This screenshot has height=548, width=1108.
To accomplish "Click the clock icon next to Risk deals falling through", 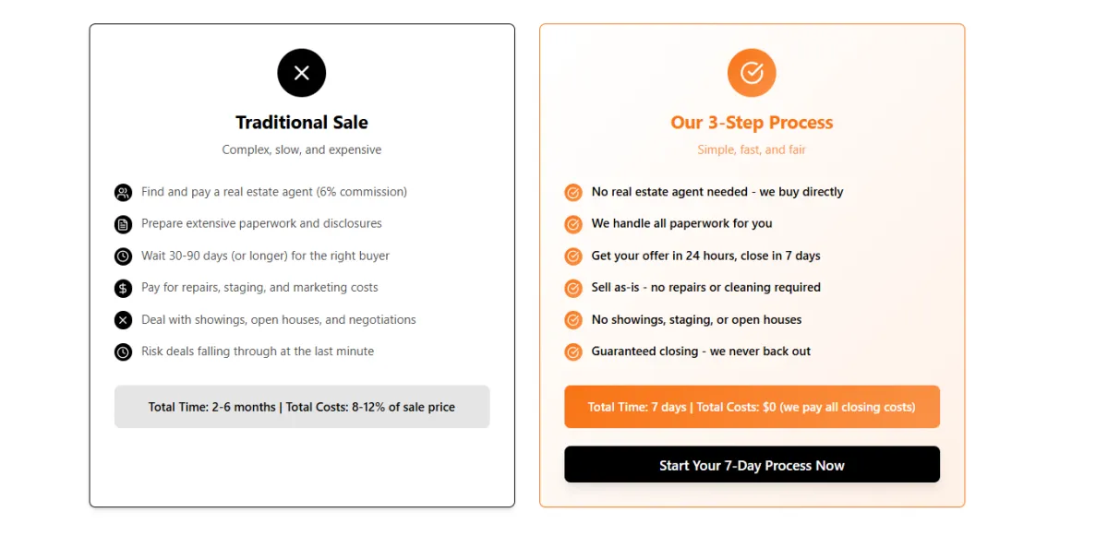I will [123, 352].
